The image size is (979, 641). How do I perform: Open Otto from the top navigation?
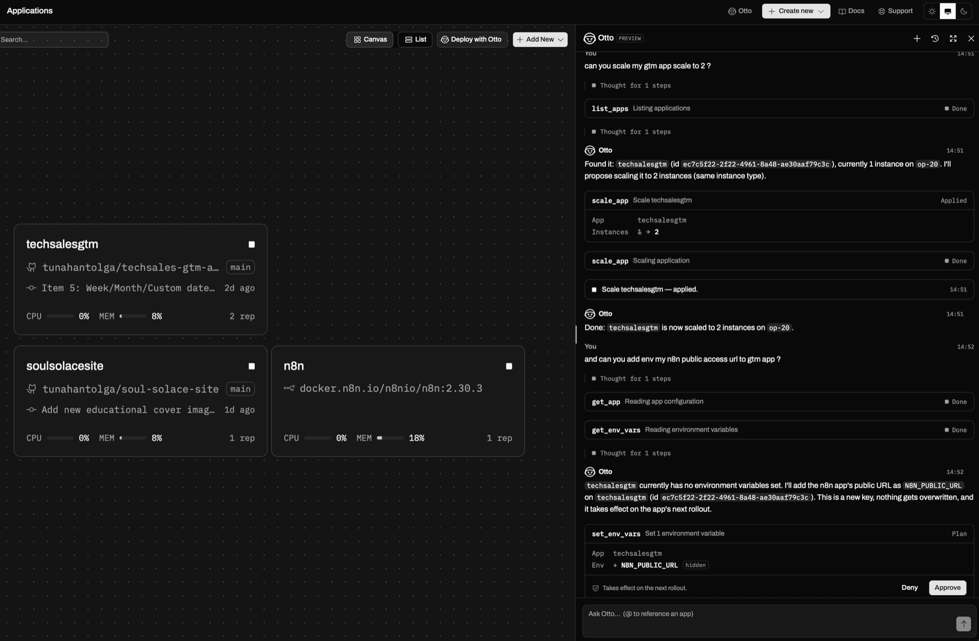(740, 11)
